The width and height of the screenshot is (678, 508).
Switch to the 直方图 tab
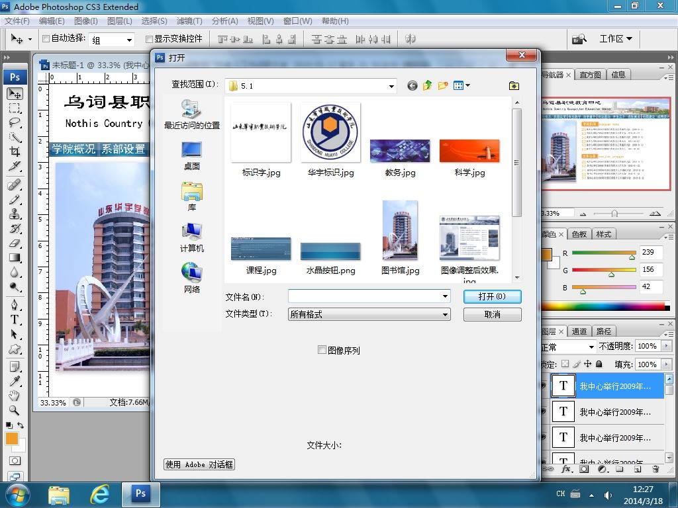tap(590, 75)
